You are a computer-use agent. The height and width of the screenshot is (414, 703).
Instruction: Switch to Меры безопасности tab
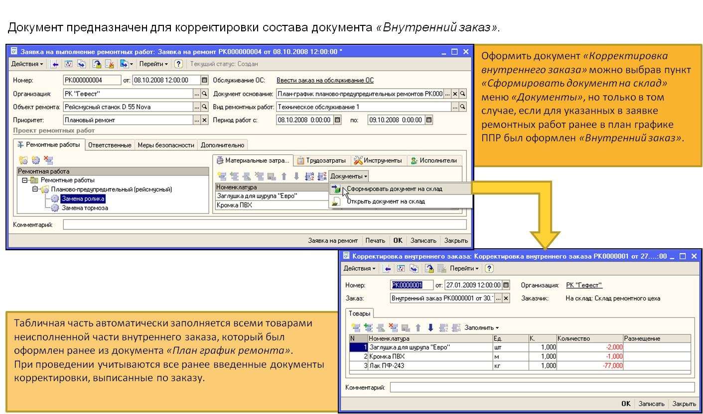tap(166, 145)
